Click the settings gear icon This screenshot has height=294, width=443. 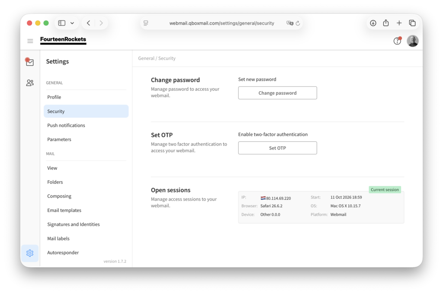pos(30,253)
